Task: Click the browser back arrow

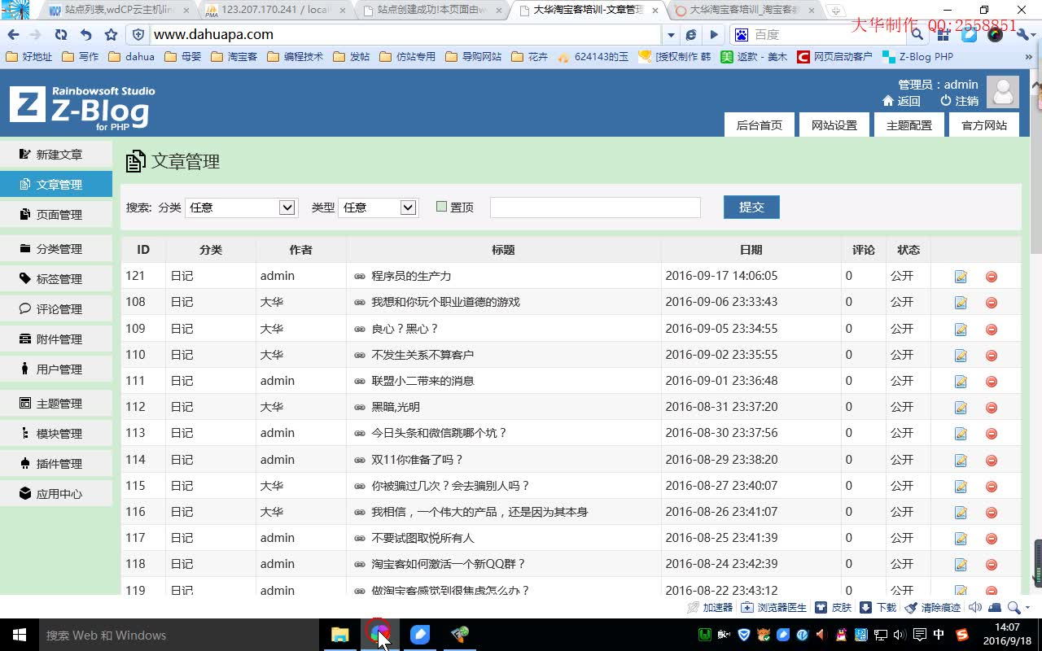Action: click(13, 35)
